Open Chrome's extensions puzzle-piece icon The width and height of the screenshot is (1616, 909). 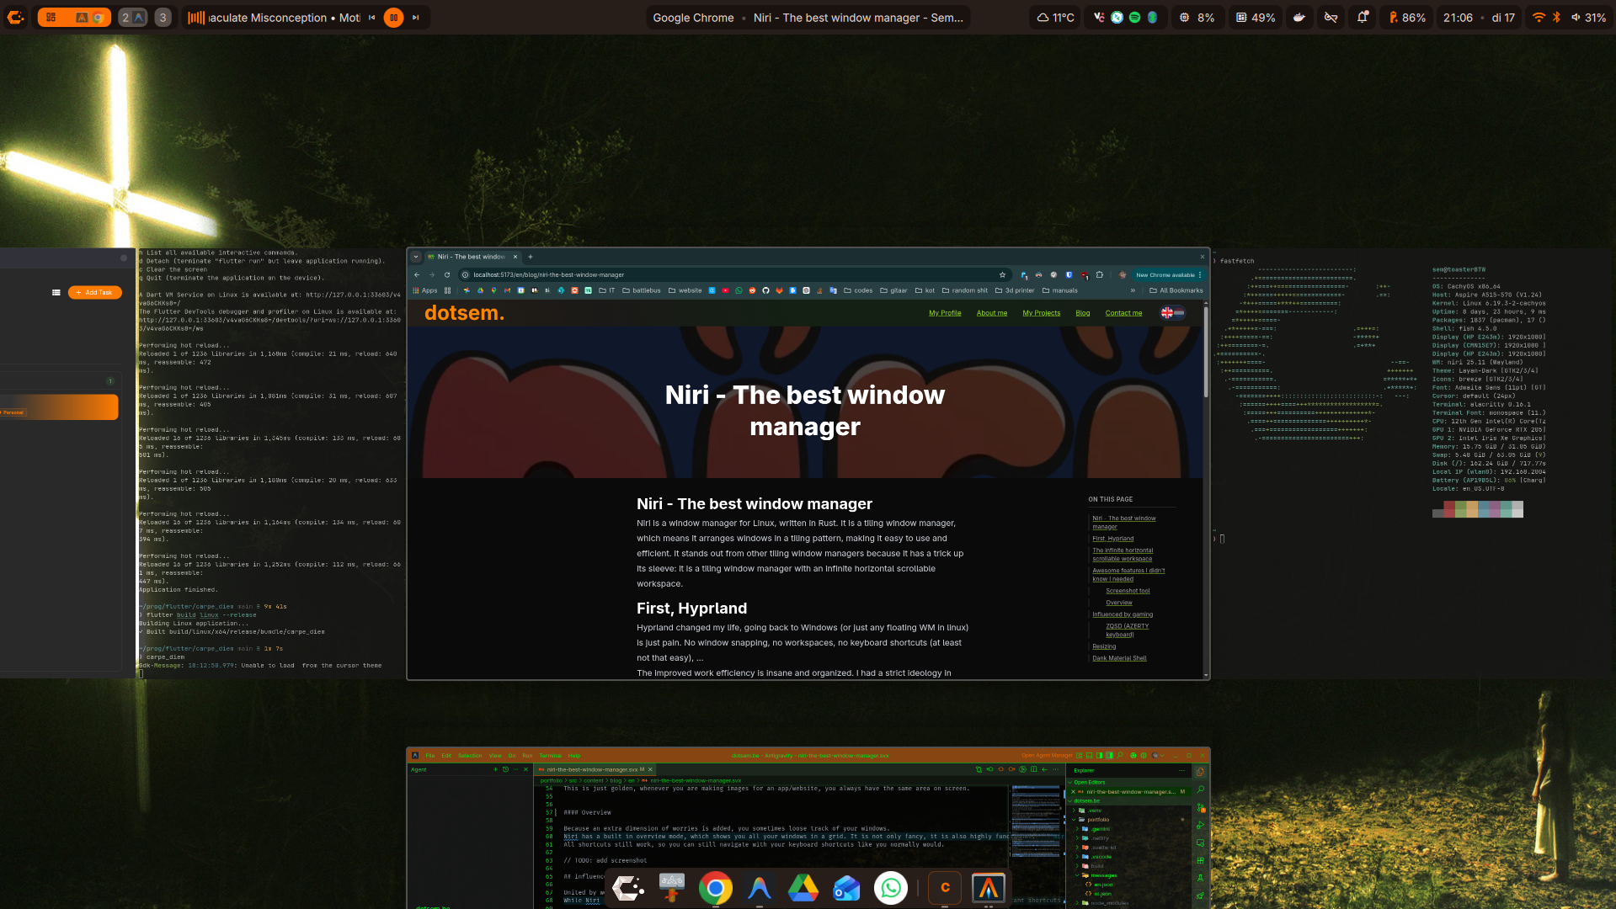1100,275
